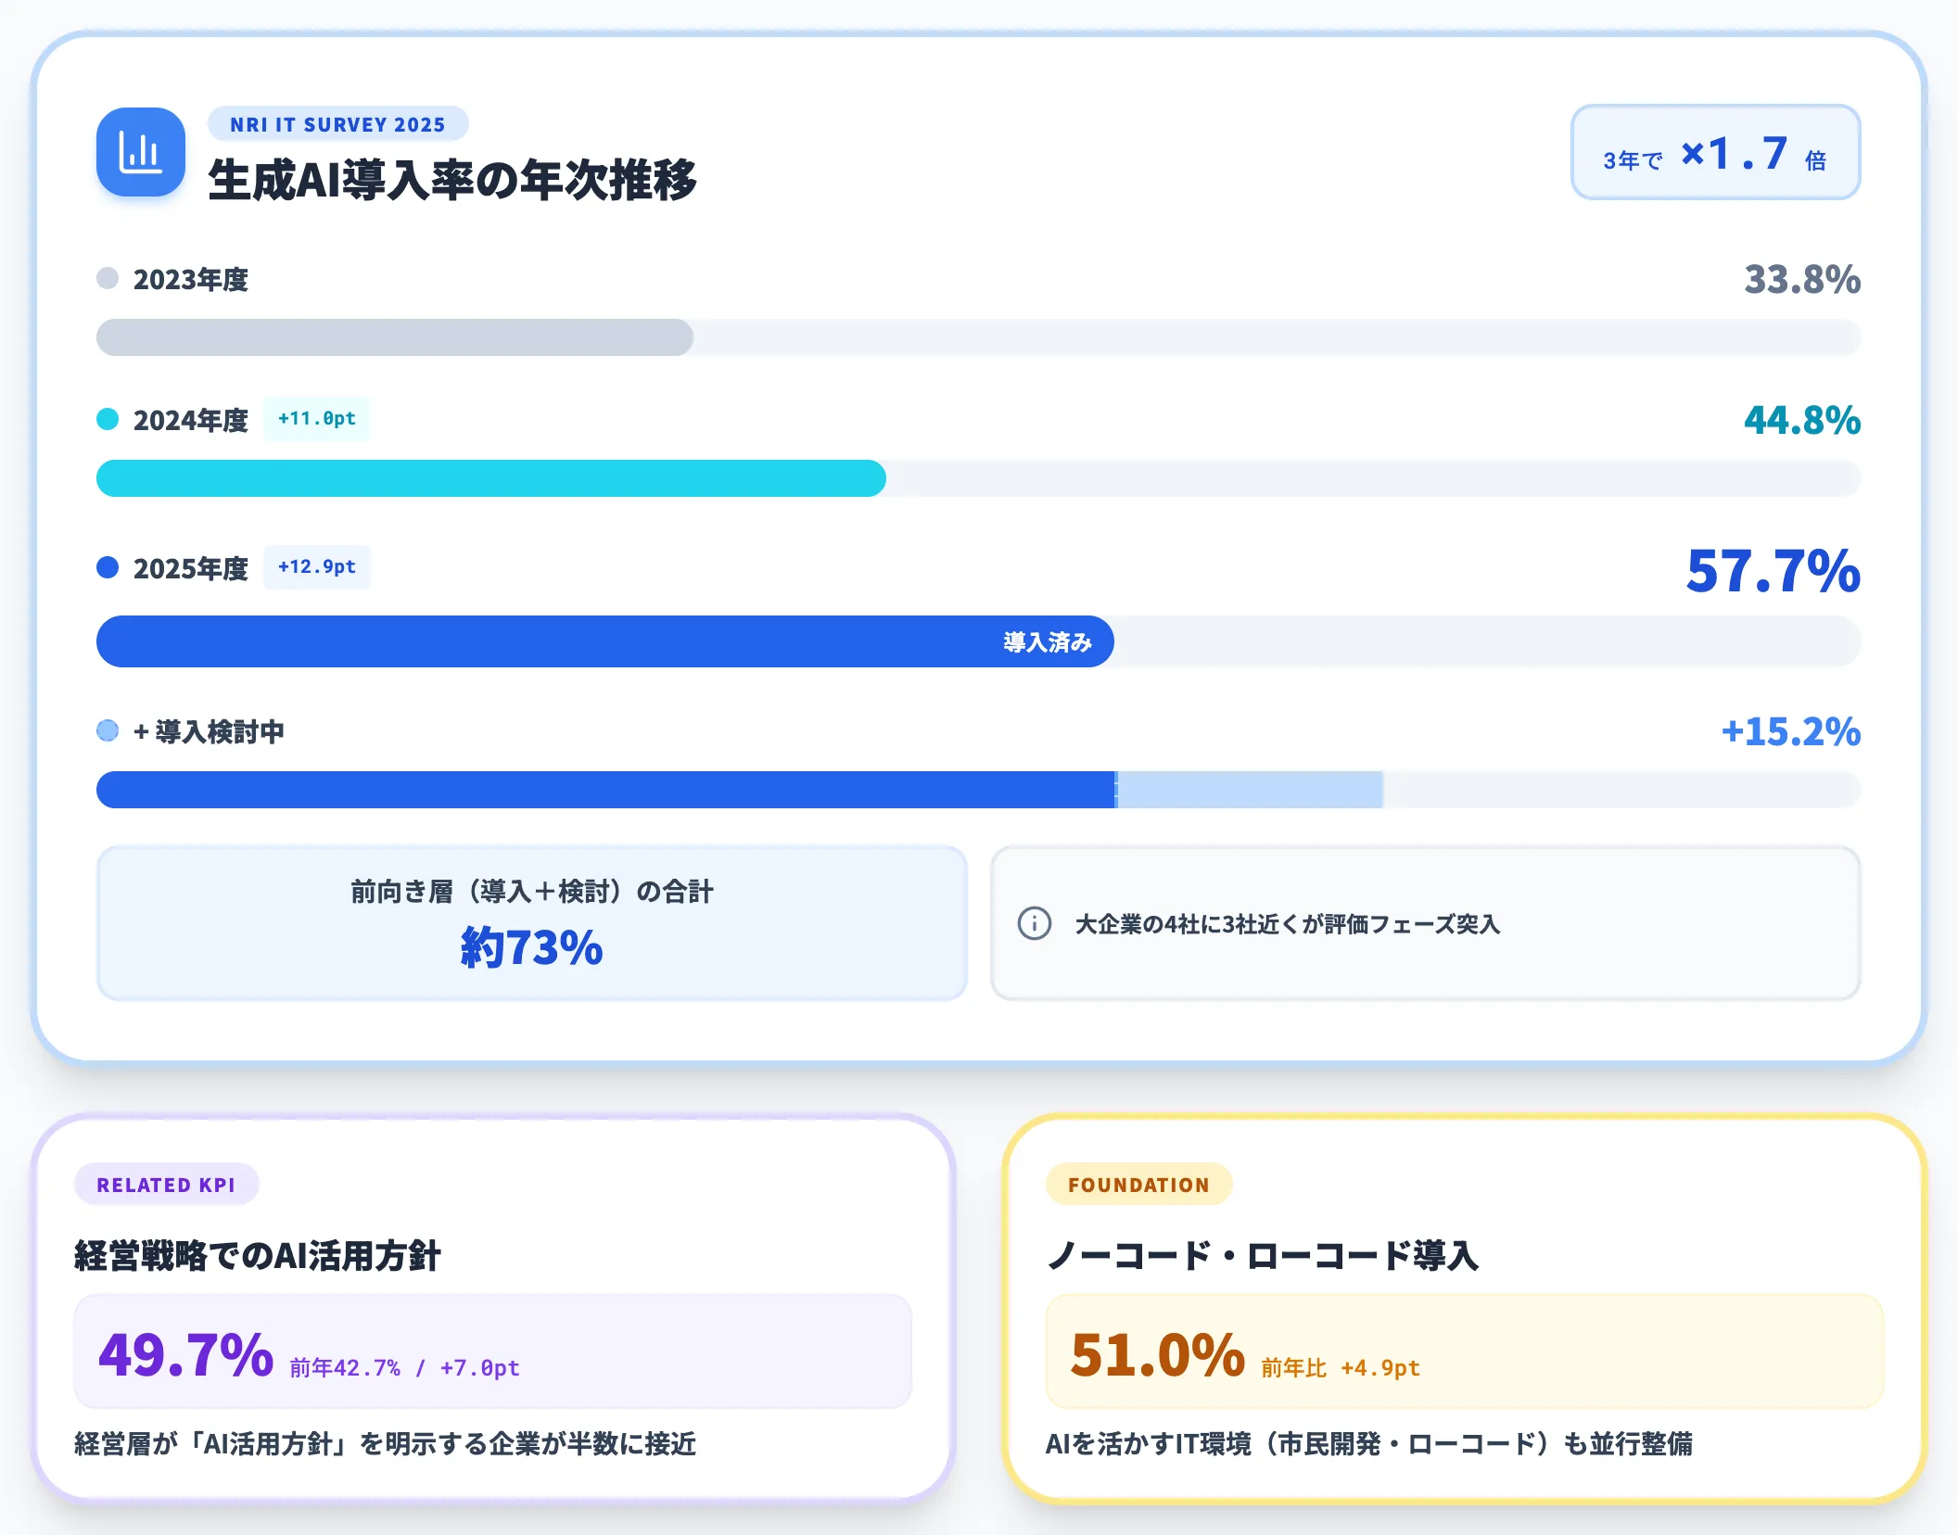Viewport: 1958px width, 1535px height.
Task: Click the NRI IT SURVEY 2025 badge
Action: coord(337,124)
